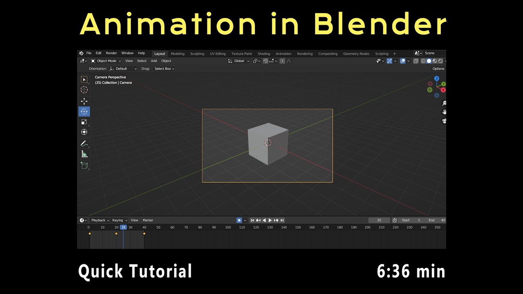Open the File menu
The image size is (523, 294).
coord(89,53)
